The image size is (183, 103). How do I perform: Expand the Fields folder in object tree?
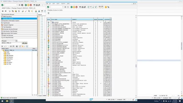(x=4, y=52)
